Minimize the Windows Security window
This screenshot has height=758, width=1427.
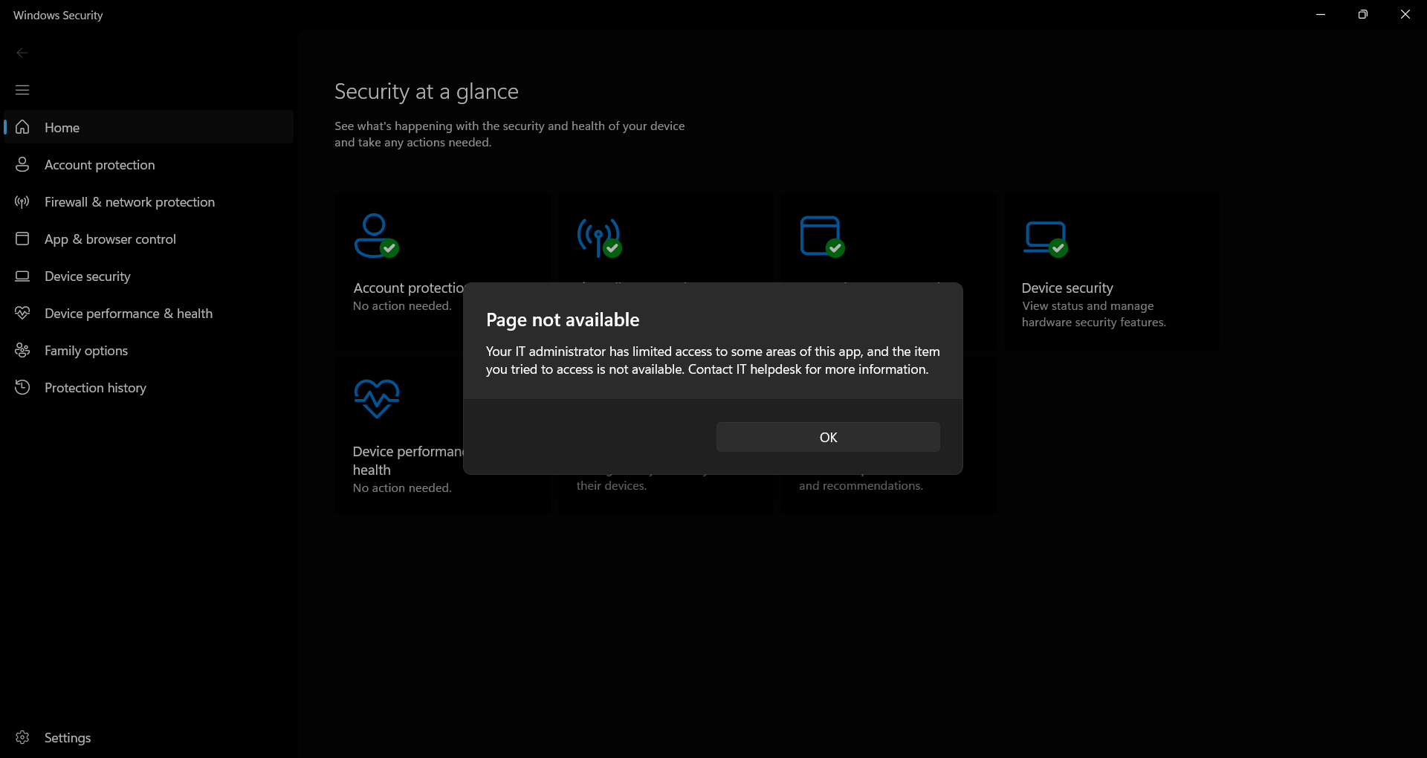tap(1321, 15)
